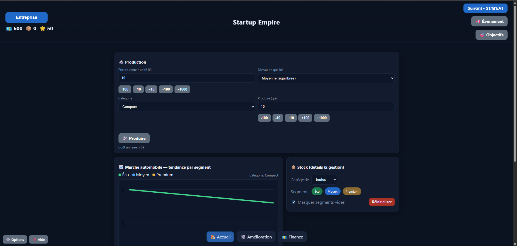Image resolution: width=517 pixels, height=246 pixels.
Task: Click the tools icon on Produire button
Action: tap(125, 138)
